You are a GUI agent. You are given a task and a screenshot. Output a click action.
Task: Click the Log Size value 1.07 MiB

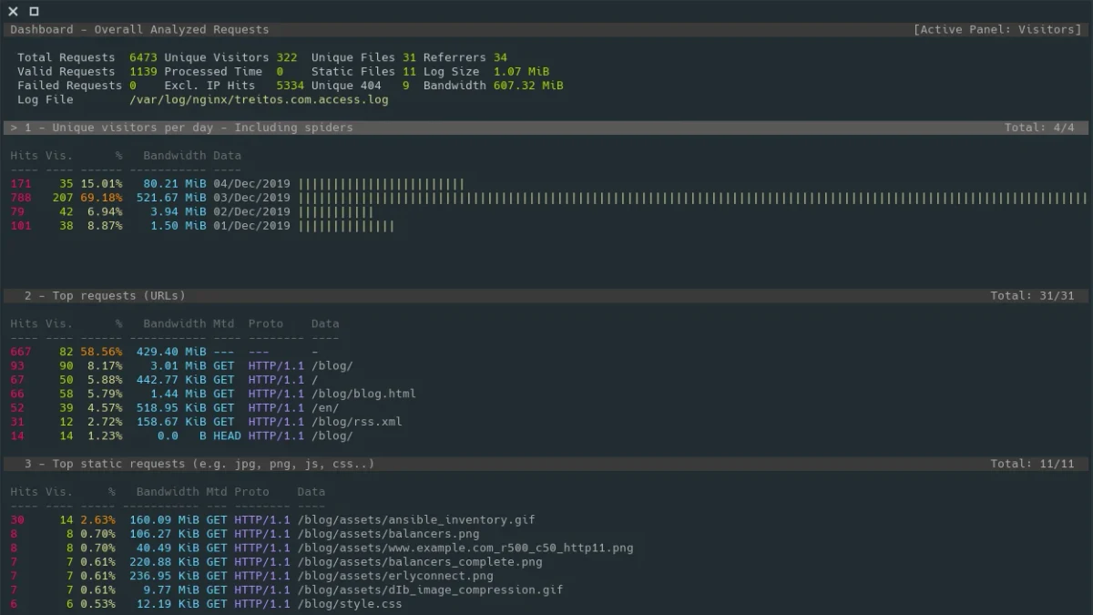521,72
